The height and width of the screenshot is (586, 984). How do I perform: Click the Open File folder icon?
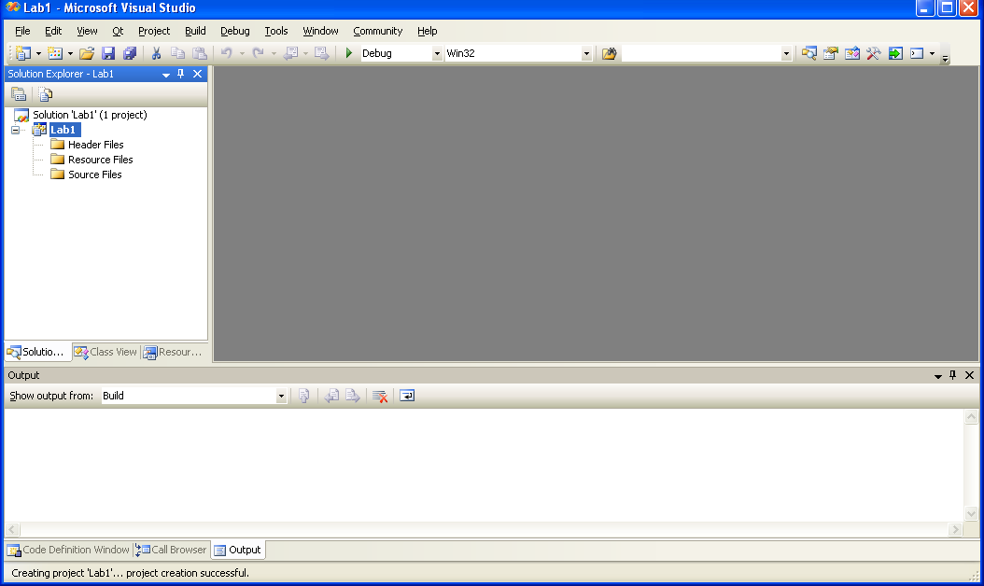pyautogui.click(x=87, y=53)
